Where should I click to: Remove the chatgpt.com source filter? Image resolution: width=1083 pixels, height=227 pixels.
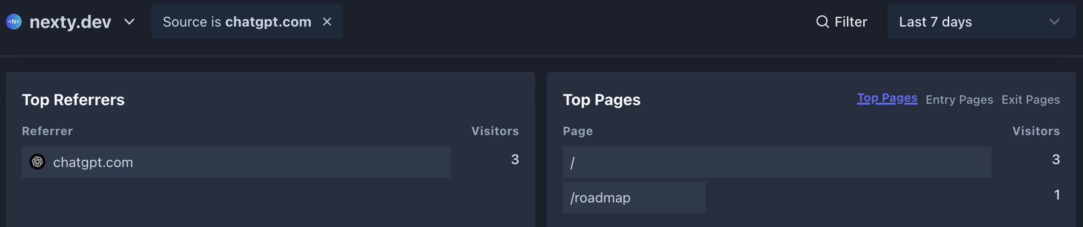tap(327, 22)
